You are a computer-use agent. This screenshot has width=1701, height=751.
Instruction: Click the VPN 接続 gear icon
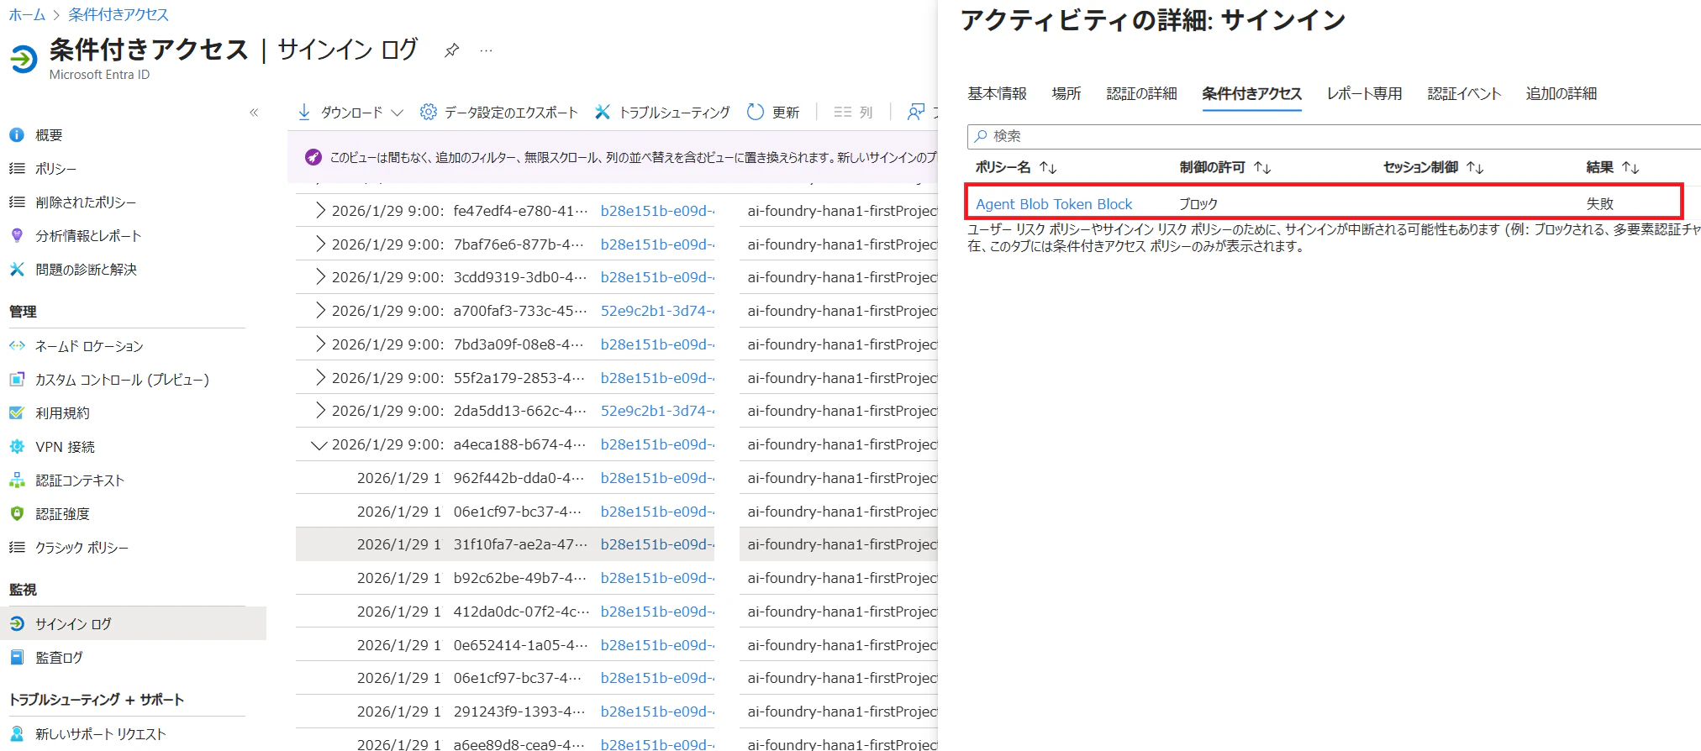17,446
